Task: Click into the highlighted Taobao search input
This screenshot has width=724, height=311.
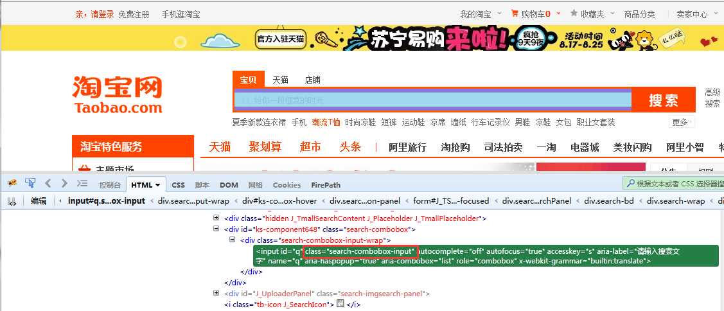Action: [x=432, y=100]
